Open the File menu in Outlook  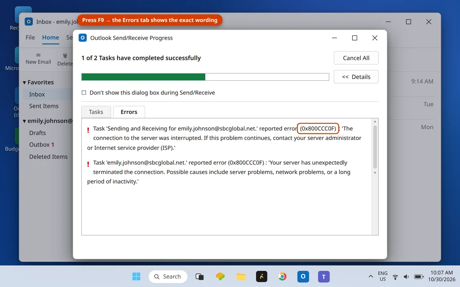[x=30, y=38]
